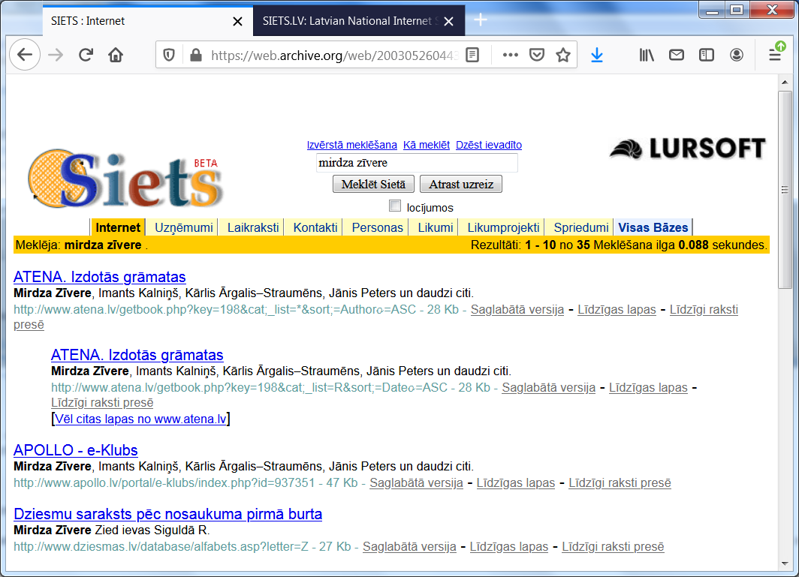Toggle the sidebar view
Screen dimensions: 799x577
coord(706,55)
